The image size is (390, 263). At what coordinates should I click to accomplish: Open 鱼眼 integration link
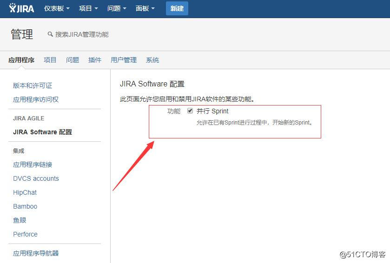[x=20, y=220]
